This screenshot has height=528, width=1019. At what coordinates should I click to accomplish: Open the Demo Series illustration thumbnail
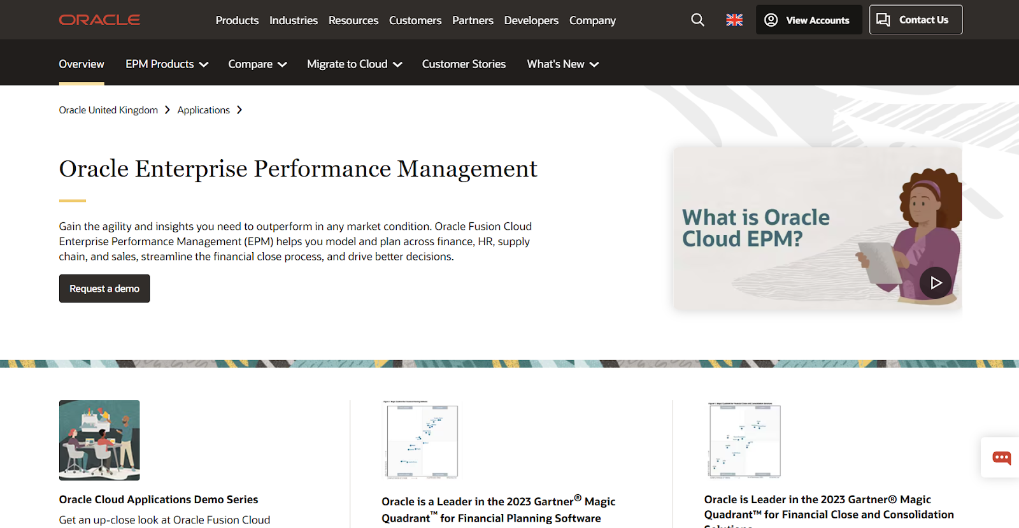point(99,440)
